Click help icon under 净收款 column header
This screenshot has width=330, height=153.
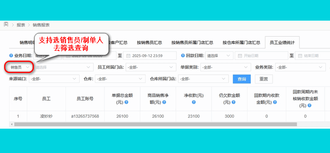click(x=194, y=102)
